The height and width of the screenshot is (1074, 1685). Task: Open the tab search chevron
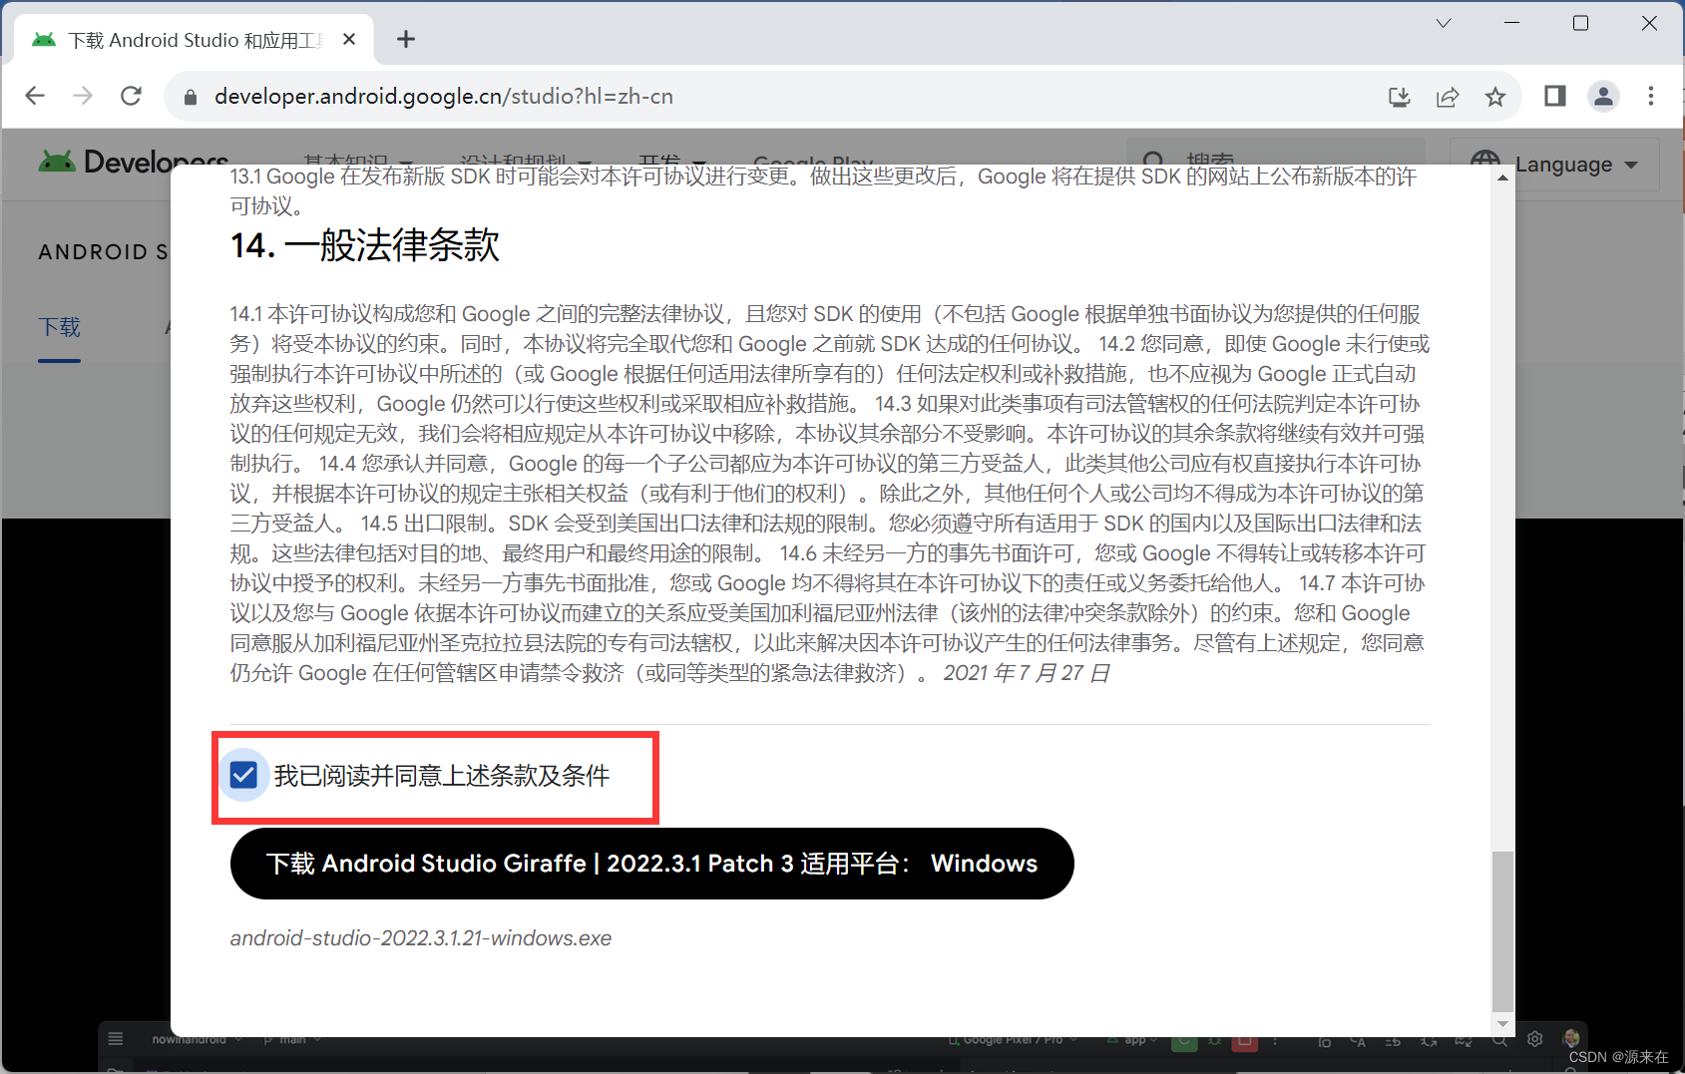1444,23
